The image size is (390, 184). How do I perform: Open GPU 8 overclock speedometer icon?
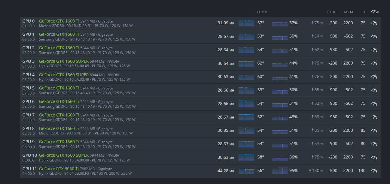click(x=374, y=130)
